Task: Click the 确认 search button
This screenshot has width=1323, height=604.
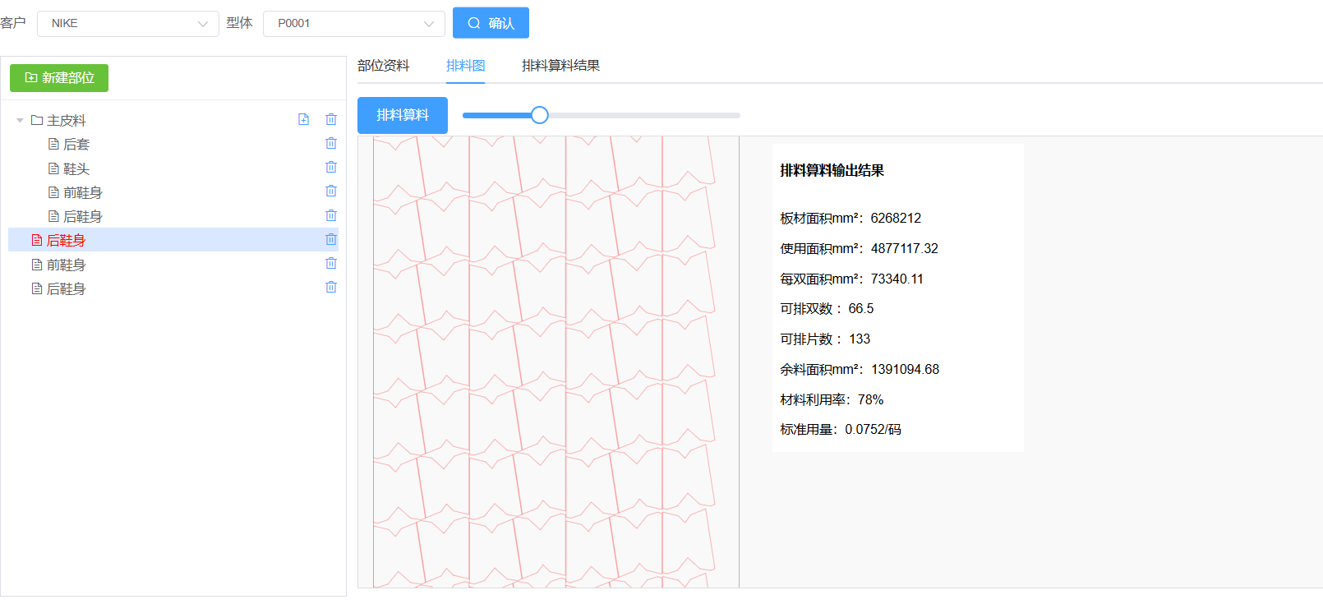Action: [491, 23]
